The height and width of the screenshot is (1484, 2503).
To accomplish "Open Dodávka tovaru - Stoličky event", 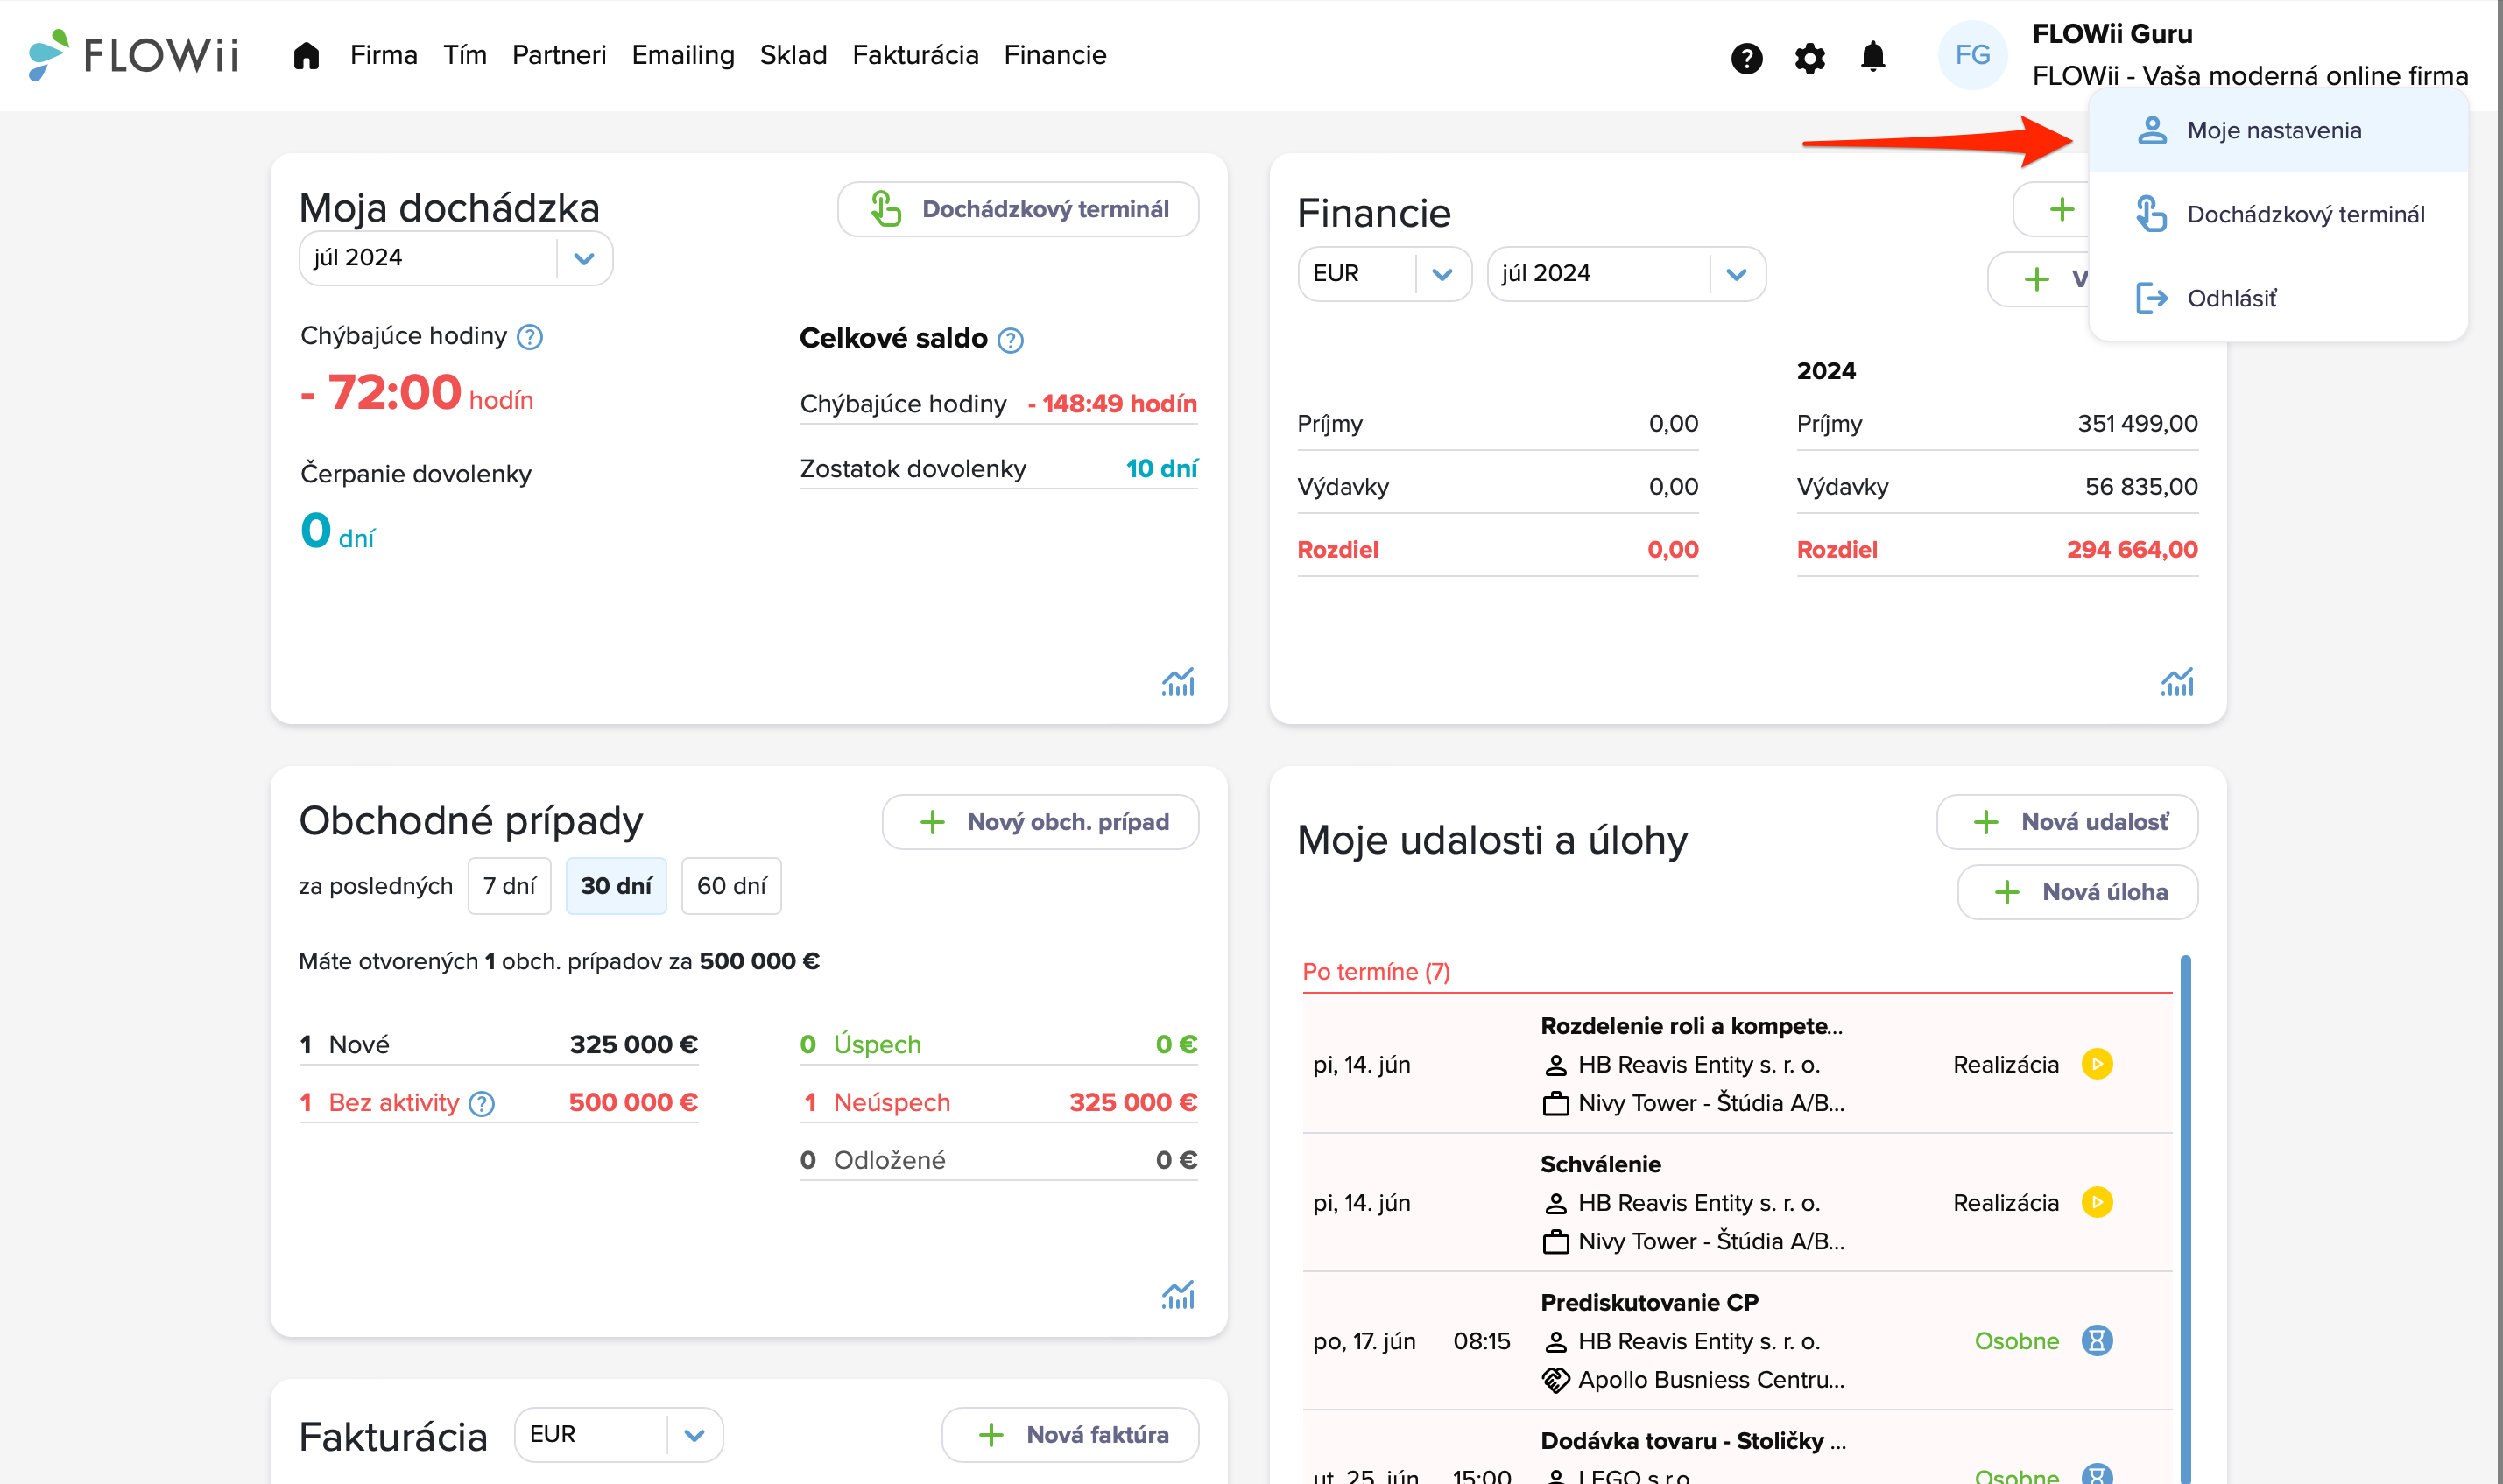I will point(1692,1441).
